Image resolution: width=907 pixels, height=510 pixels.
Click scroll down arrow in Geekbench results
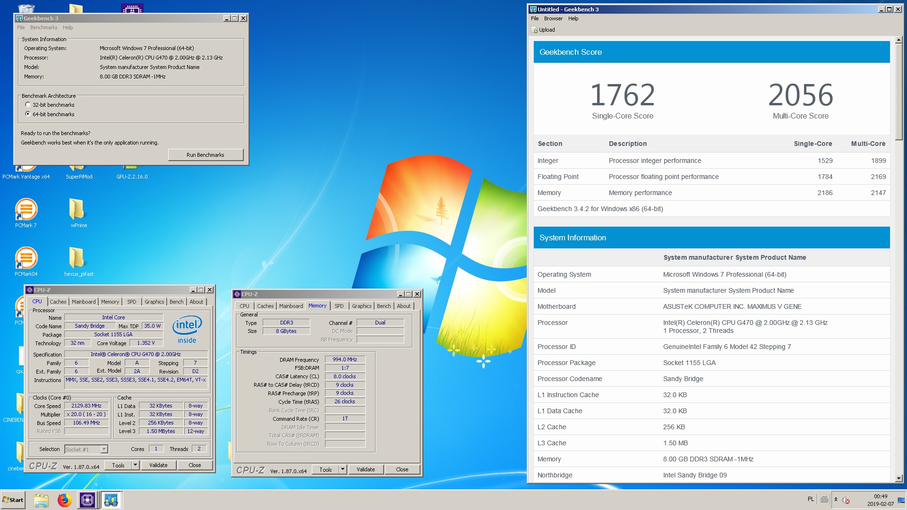click(x=898, y=478)
